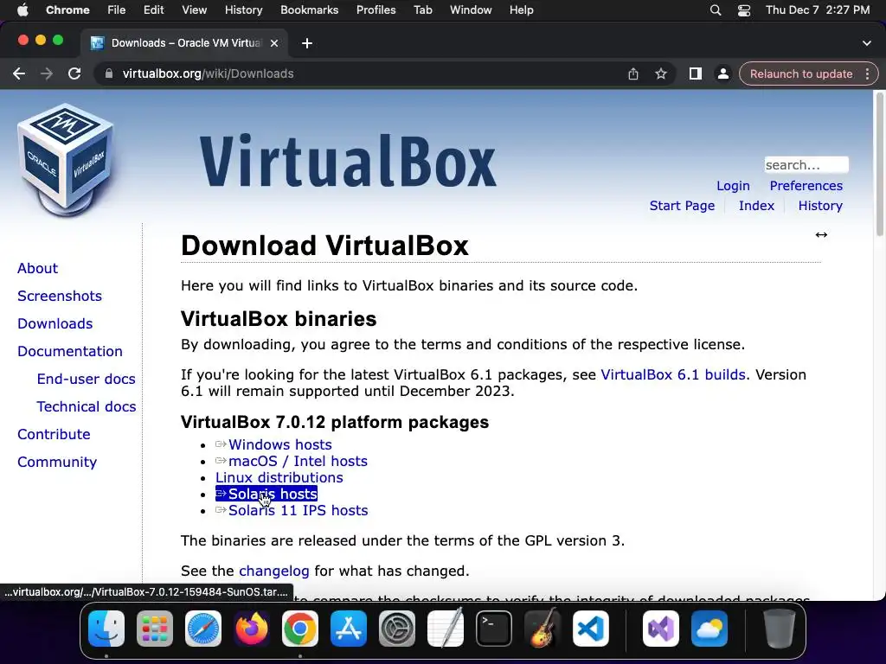This screenshot has width=886, height=664.
Task: Open Finder in the Dock
Action: click(x=106, y=629)
